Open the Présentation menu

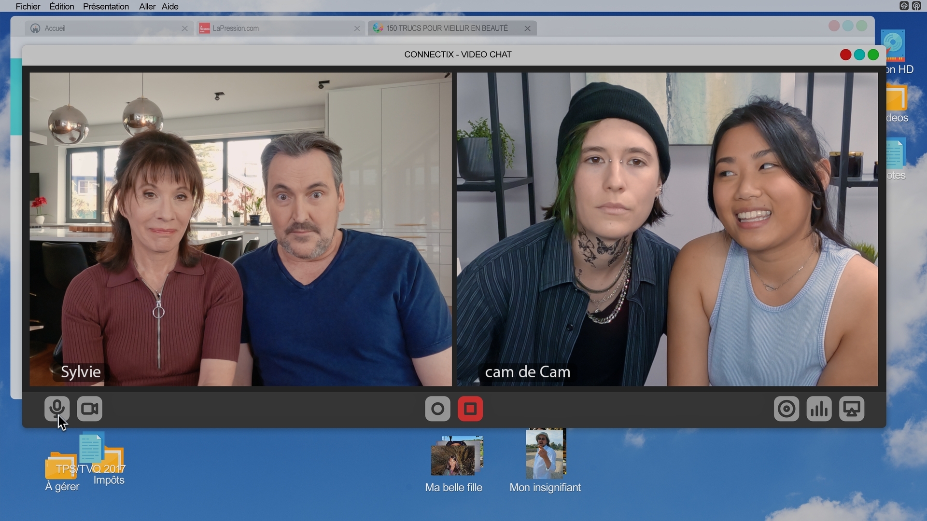click(x=106, y=6)
